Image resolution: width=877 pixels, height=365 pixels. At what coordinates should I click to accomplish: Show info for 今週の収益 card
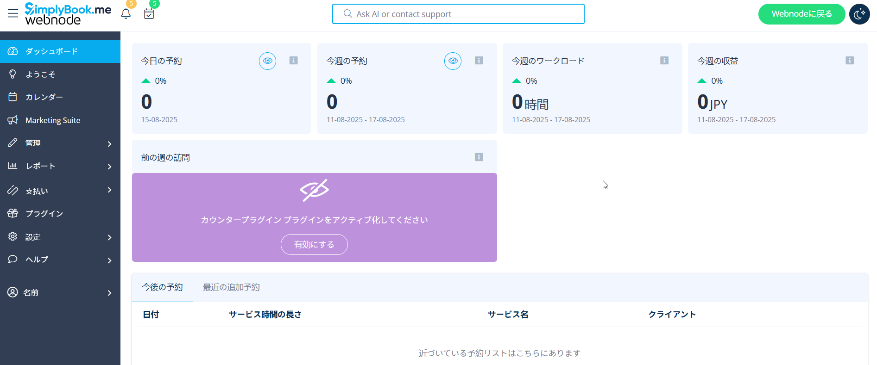pos(850,60)
